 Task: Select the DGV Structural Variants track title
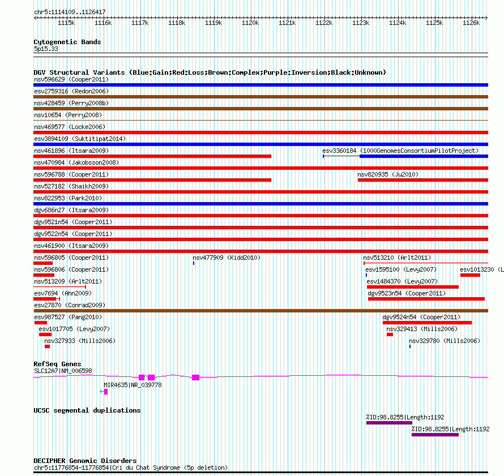pyautogui.click(x=210, y=72)
